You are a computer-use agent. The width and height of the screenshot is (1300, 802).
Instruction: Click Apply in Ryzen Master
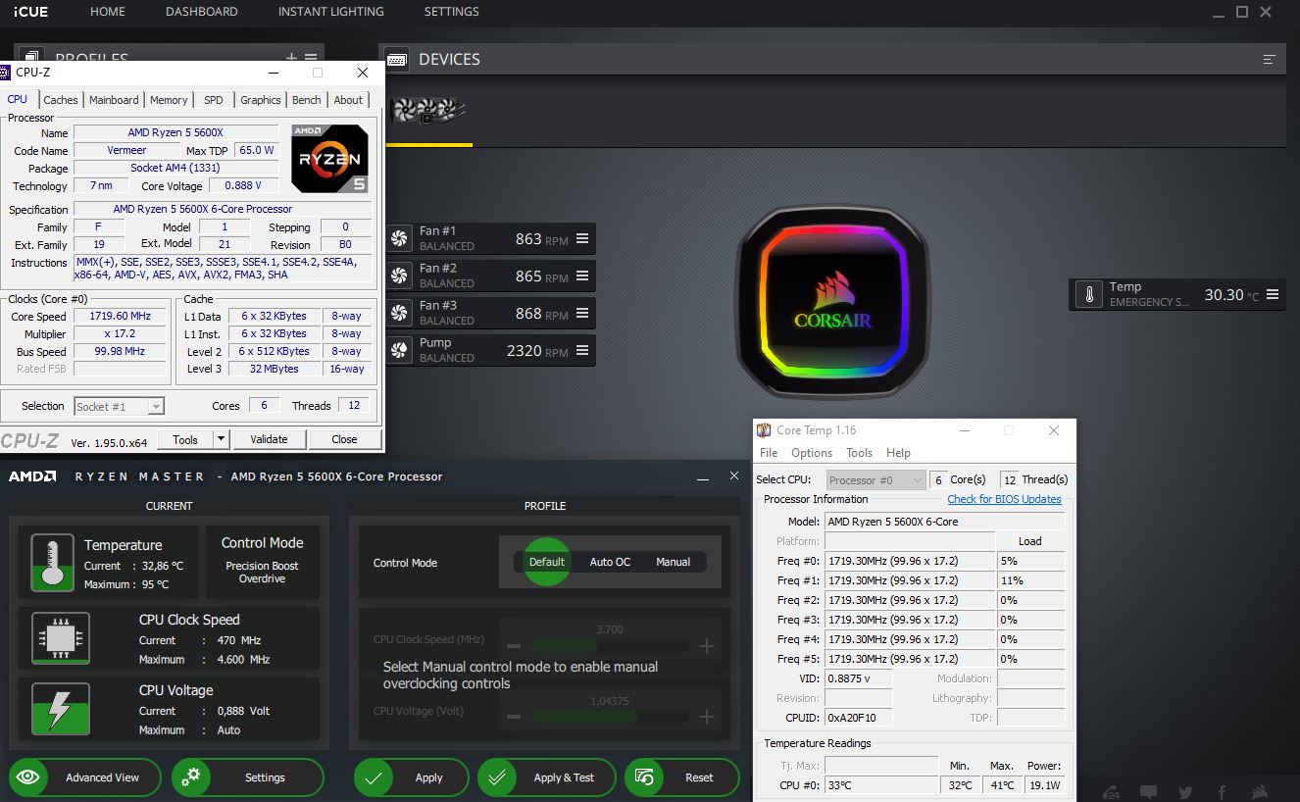tap(412, 777)
